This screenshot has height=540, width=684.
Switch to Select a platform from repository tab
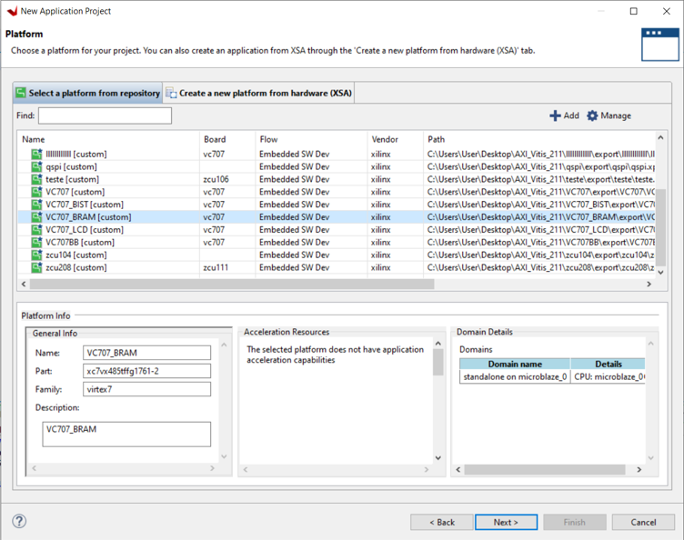click(x=87, y=93)
